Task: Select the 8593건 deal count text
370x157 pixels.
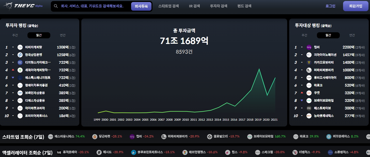Action: coord(184,52)
